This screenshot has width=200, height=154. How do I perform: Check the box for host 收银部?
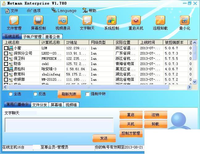coord(6,79)
